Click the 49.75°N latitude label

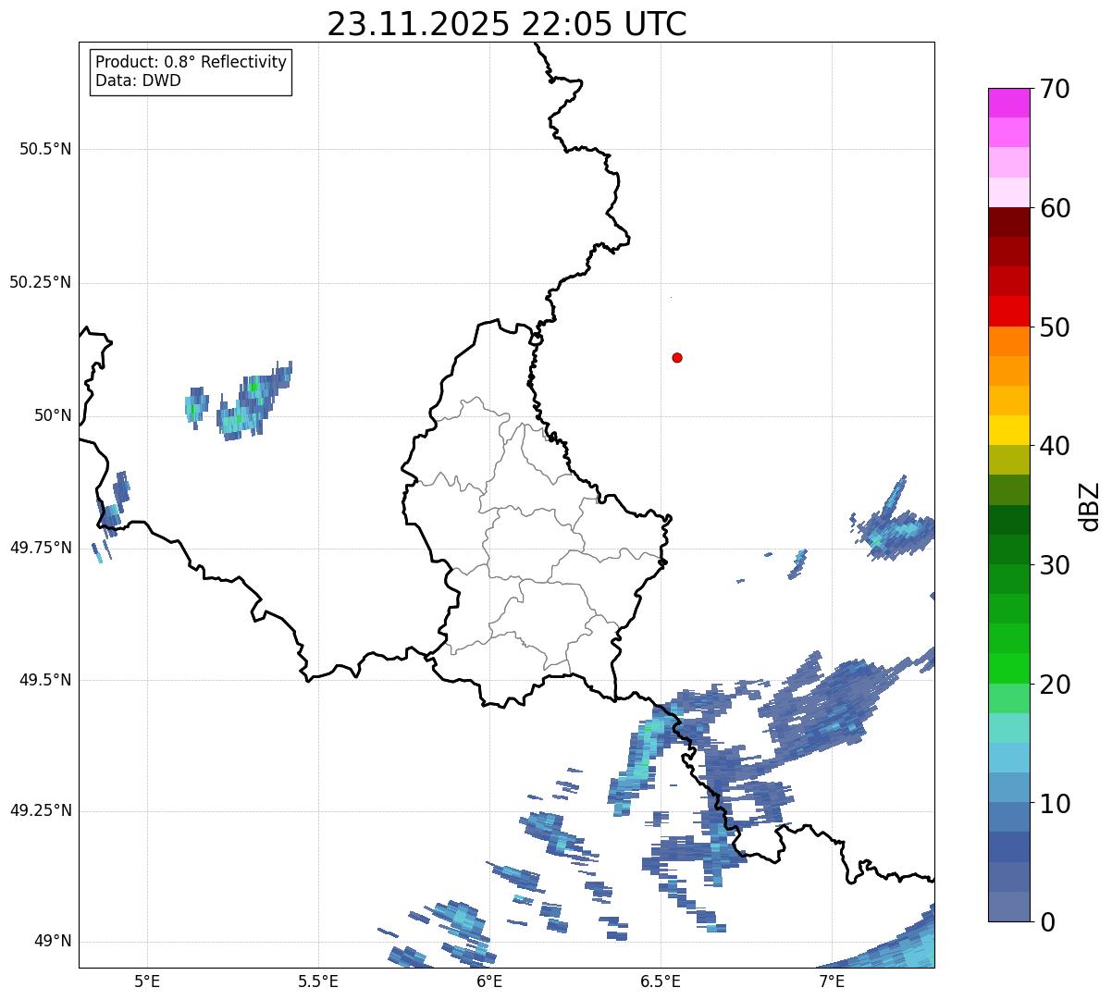coord(40,548)
